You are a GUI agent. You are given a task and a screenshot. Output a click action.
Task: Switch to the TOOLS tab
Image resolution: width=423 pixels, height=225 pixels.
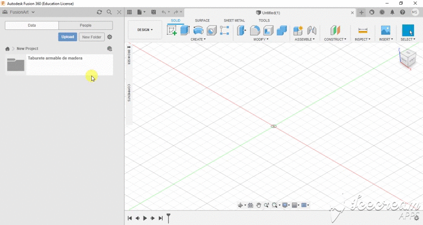pos(264,20)
